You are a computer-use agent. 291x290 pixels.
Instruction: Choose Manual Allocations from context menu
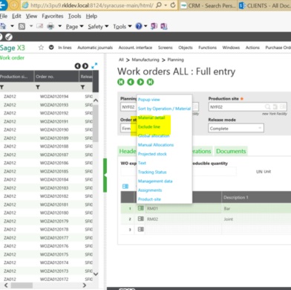[x=156, y=145]
